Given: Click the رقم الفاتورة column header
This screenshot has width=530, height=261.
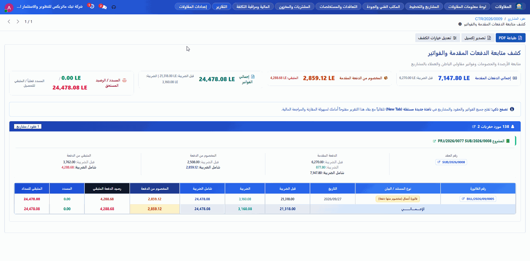Looking at the screenshot, I should pyautogui.click(x=478, y=188).
